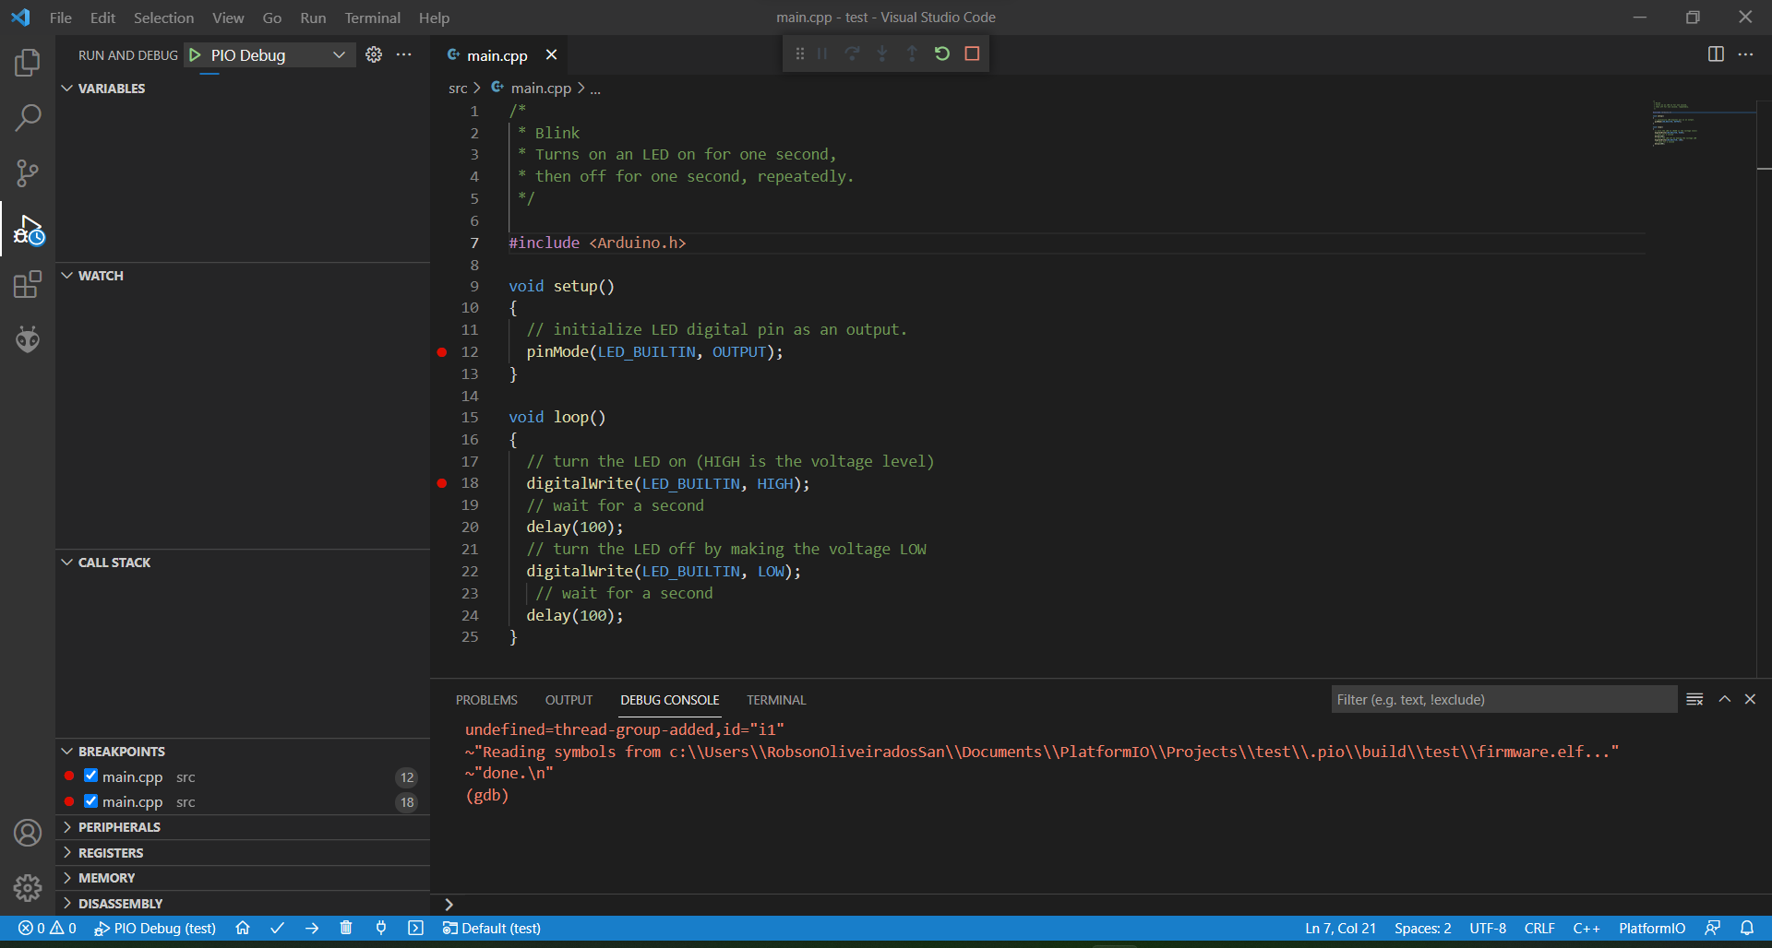Open the Explorer view in activity bar
The height and width of the screenshot is (948, 1772).
click(28, 63)
